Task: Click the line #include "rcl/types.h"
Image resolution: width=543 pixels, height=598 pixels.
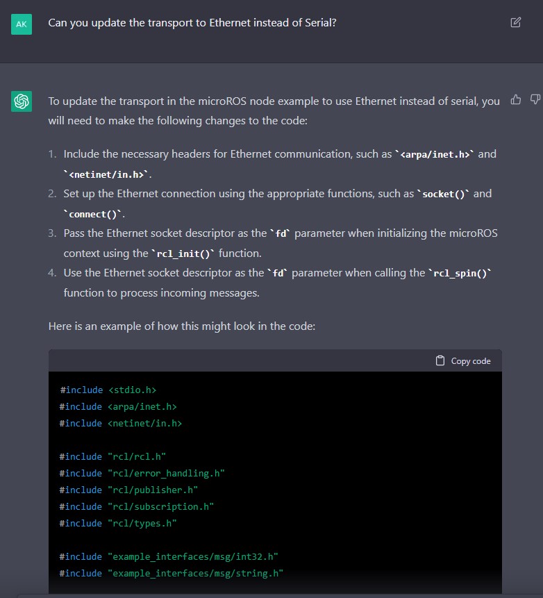Action: [118, 523]
